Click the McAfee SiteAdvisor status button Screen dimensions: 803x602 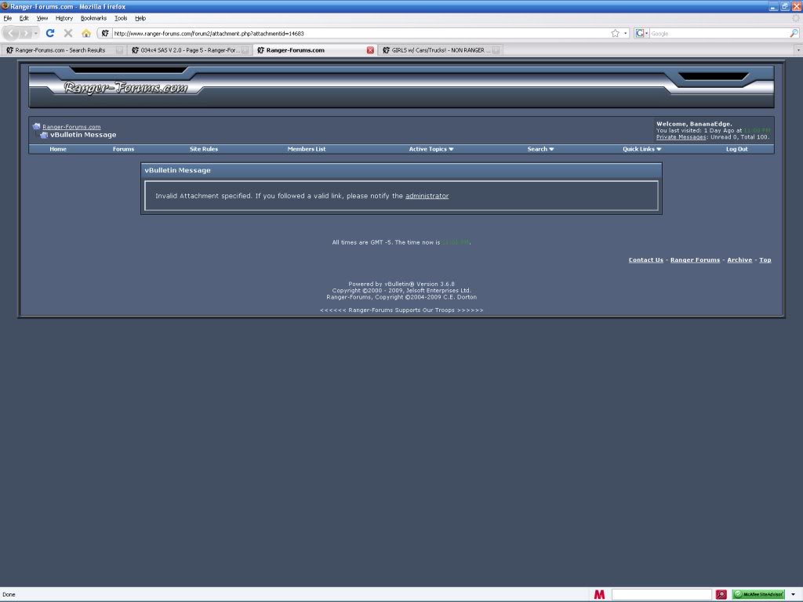pyautogui.click(x=758, y=594)
